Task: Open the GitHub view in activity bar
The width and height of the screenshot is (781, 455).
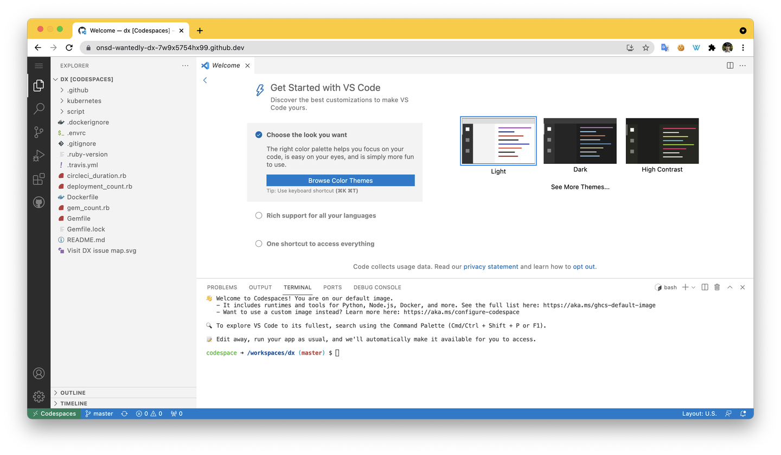Action: coord(39,202)
